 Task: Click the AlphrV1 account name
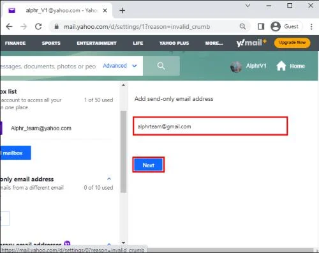tap(256, 66)
